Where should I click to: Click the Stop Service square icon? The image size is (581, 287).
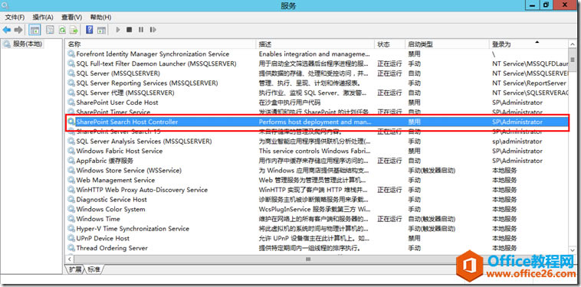(x=129, y=30)
